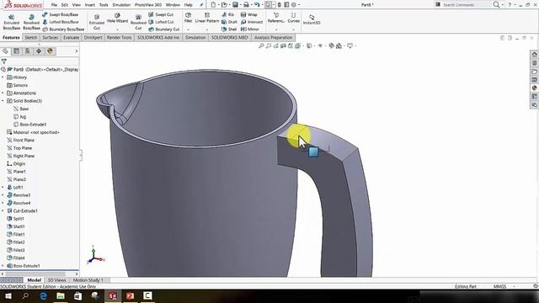Image resolution: width=539 pixels, height=303 pixels.
Task: Select the Shell1 feature
Action: click(16, 226)
